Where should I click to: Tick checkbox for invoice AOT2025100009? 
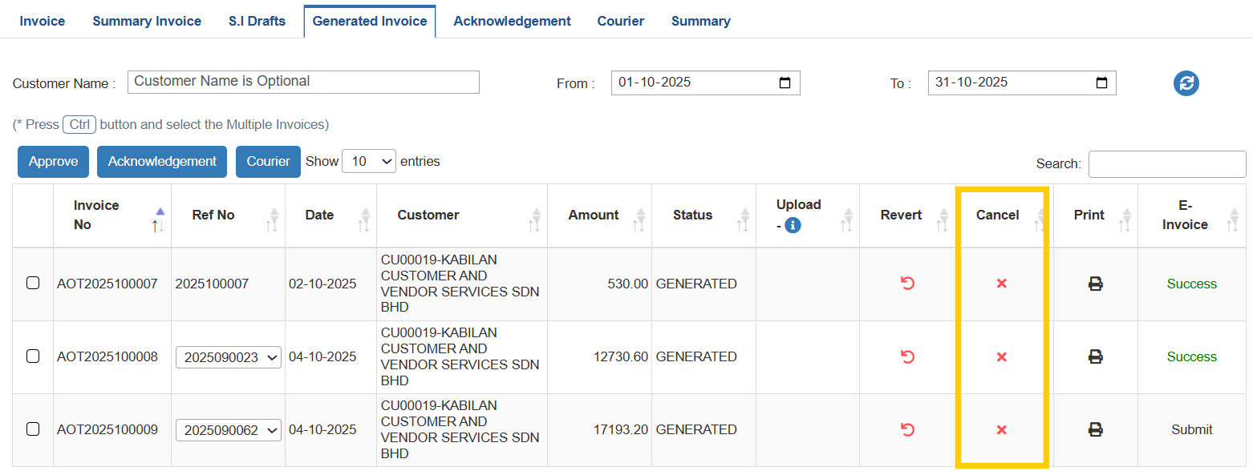pyautogui.click(x=33, y=429)
